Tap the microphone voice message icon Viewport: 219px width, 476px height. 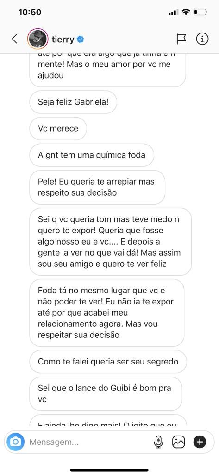pyautogui.click(x=158, y=442)
